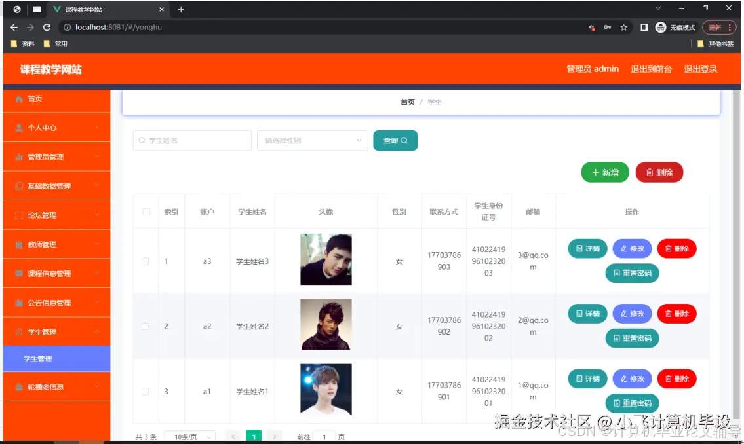Click the browser 更新 update button
The image size is (744, 444).
pyautogui.click(x=715, y=28)
